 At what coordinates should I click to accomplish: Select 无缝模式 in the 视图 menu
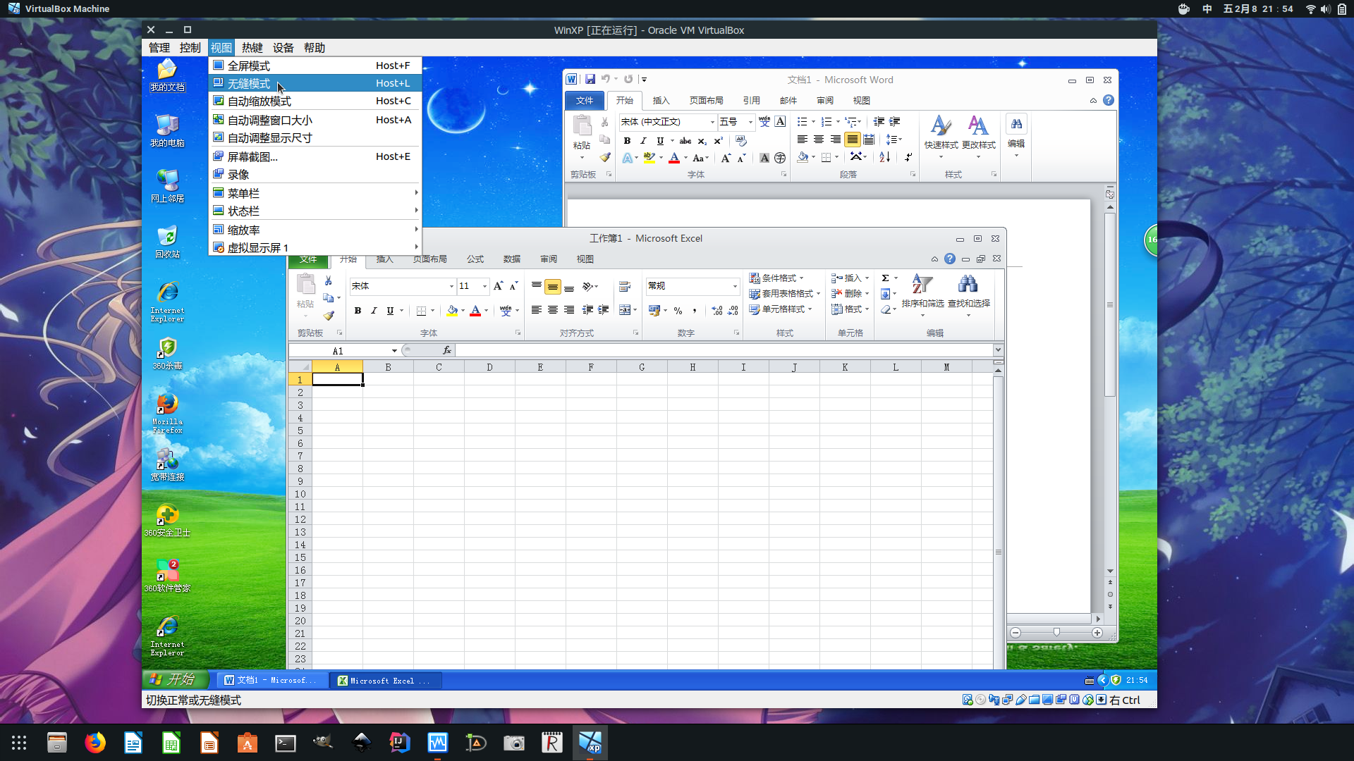coord(315,83)
